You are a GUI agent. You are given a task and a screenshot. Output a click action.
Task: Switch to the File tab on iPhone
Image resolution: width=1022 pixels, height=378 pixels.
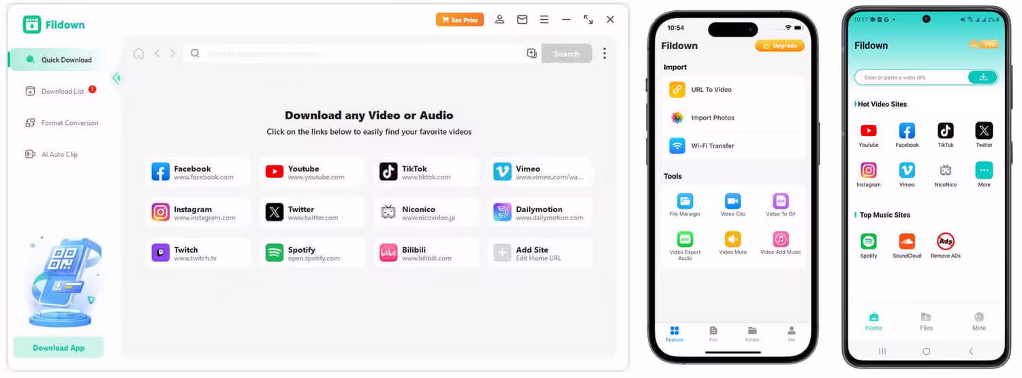click(713, 333)
